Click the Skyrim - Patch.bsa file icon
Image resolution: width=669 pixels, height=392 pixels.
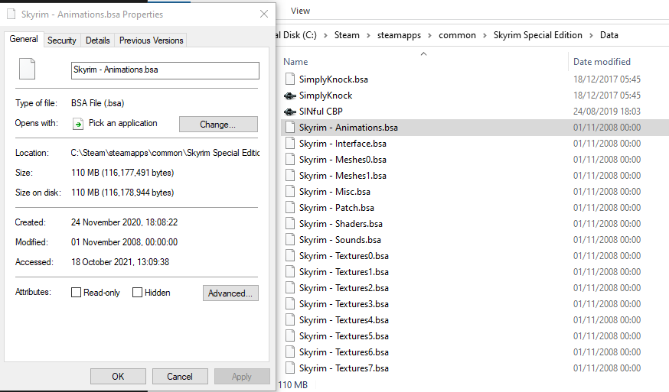point(290,208)
